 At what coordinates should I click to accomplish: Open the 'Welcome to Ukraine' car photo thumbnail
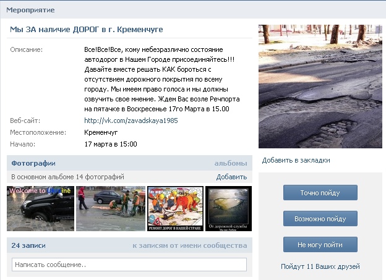click(x=40, y=208)
